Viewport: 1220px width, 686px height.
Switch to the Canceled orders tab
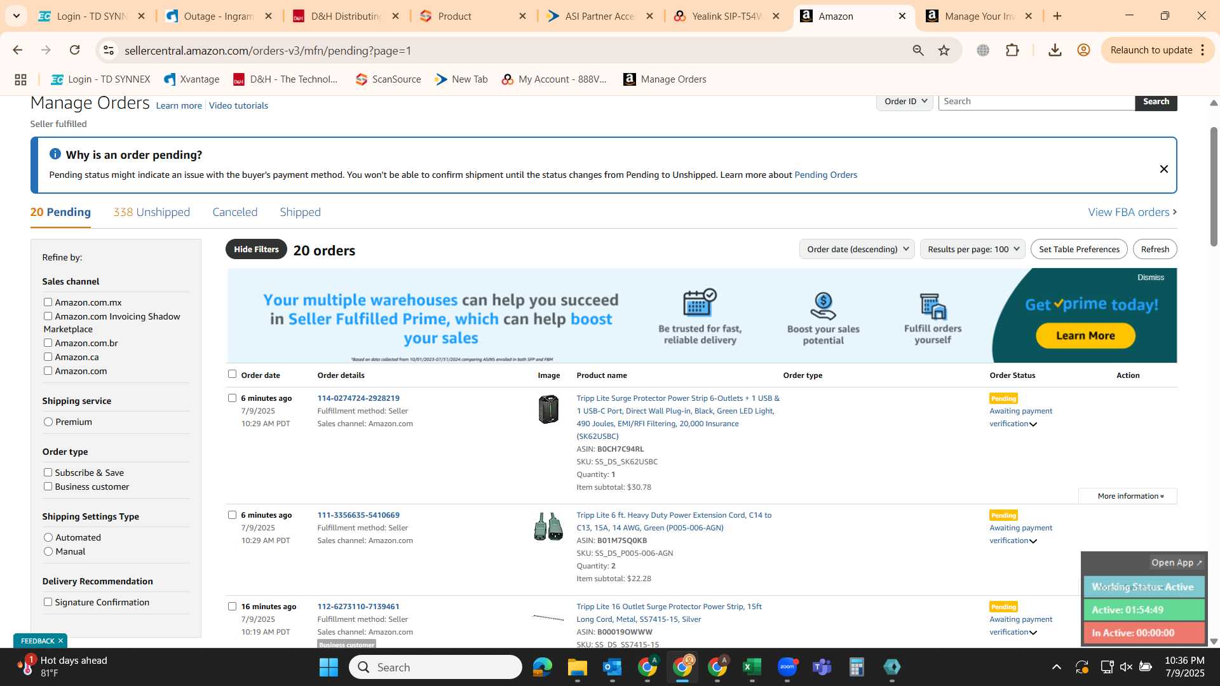point(234,212)
